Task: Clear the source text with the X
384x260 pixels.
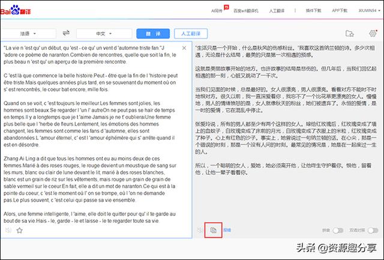Action: [x=184, y=48]
